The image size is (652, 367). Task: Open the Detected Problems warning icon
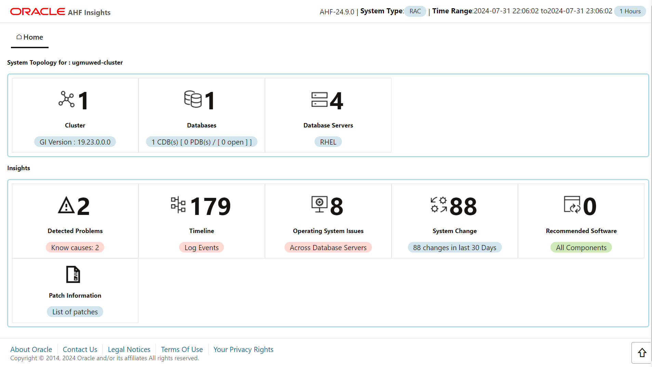coord(66,205)
